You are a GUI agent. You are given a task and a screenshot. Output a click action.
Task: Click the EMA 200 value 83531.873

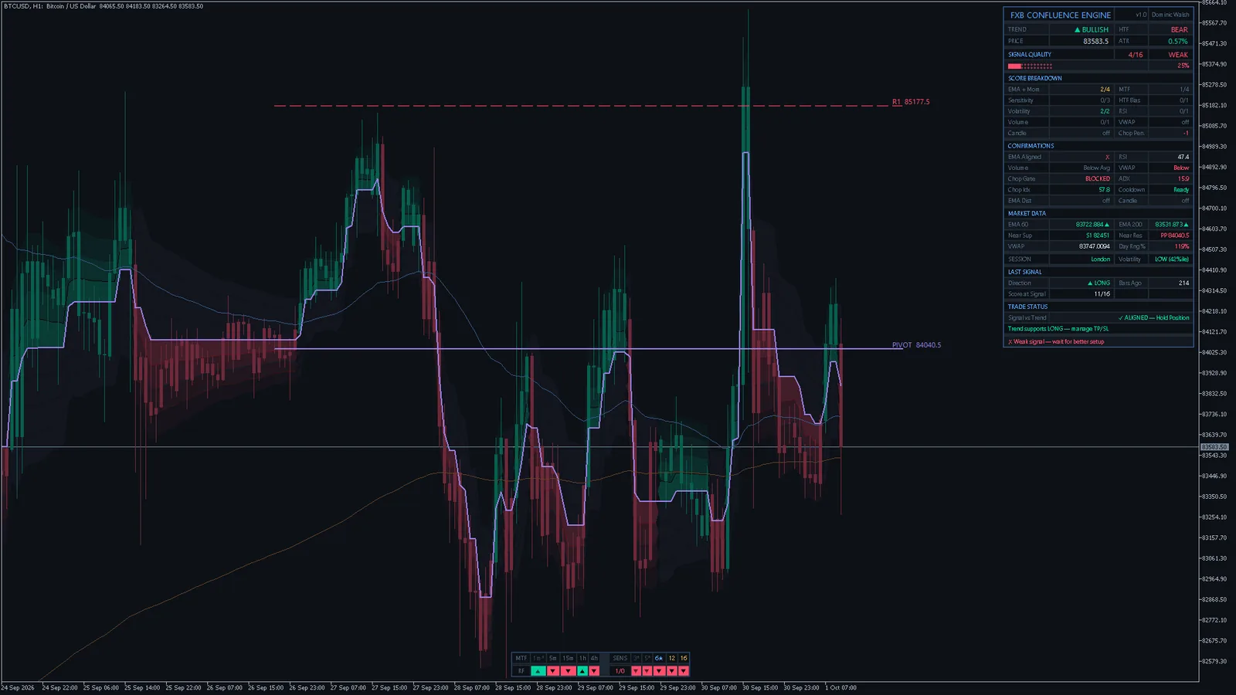[1172, 225]
